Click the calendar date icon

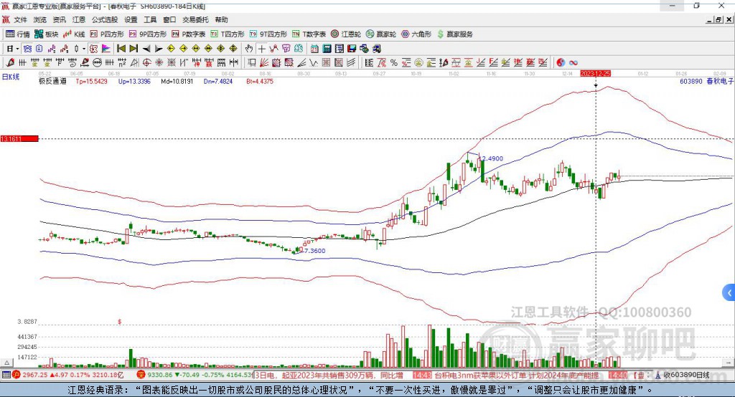click(314, 49)
